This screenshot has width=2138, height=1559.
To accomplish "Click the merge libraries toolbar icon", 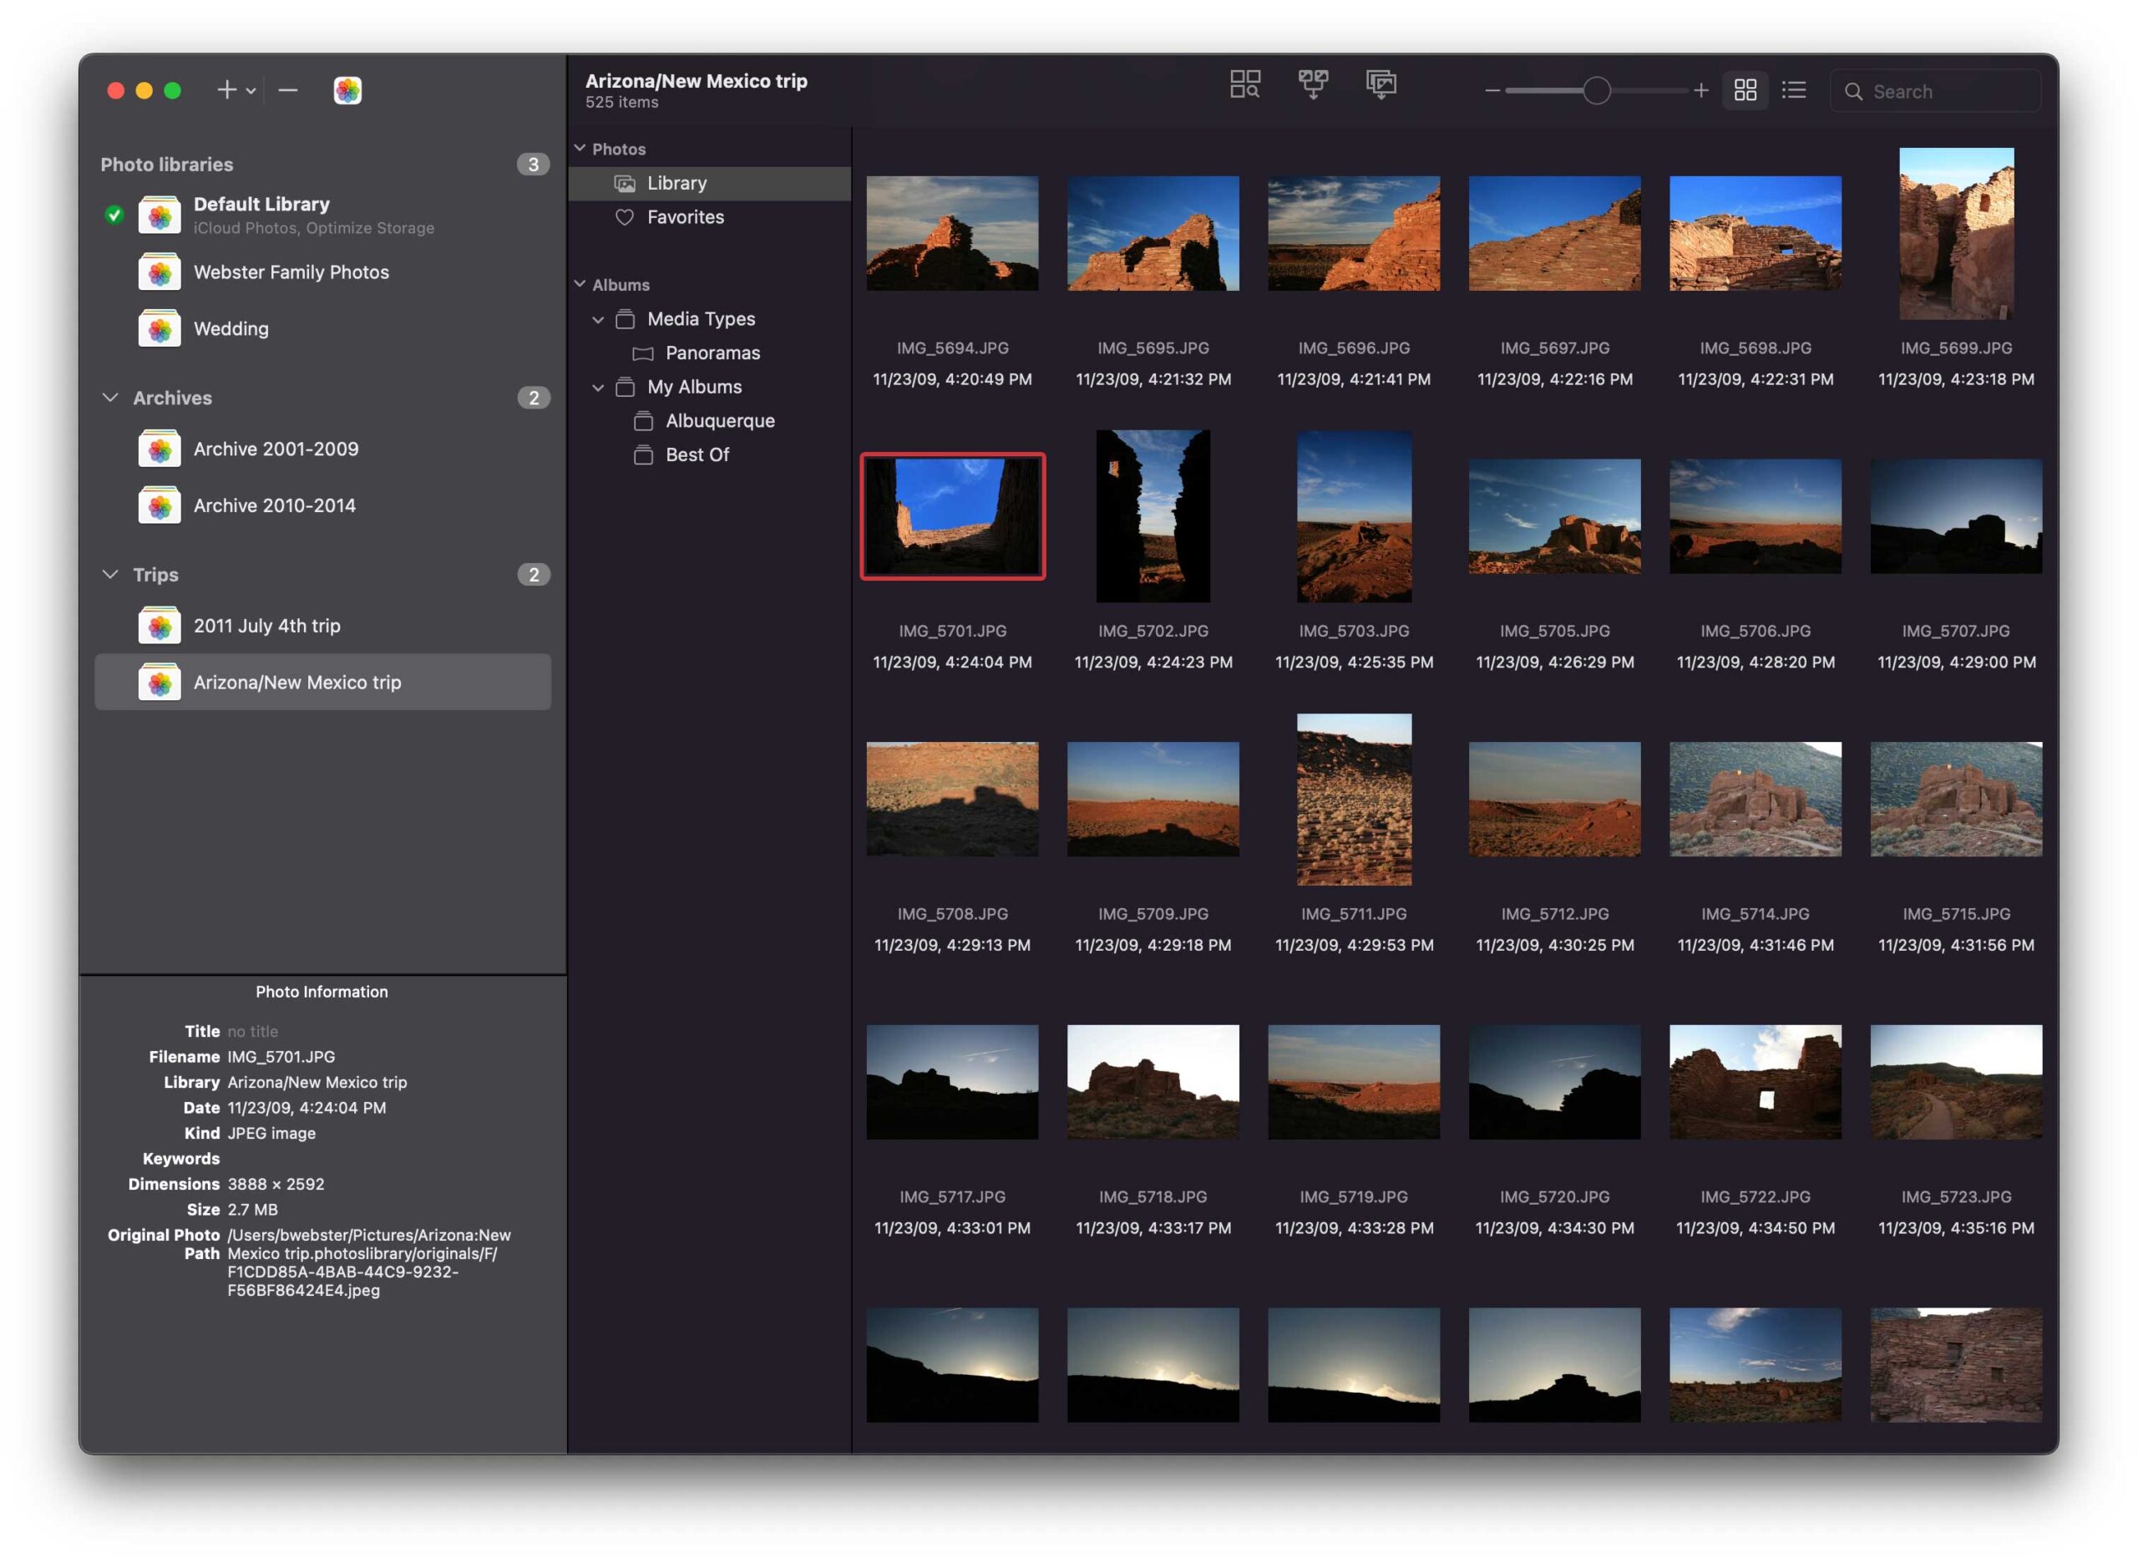I will tap(1312, 84).
